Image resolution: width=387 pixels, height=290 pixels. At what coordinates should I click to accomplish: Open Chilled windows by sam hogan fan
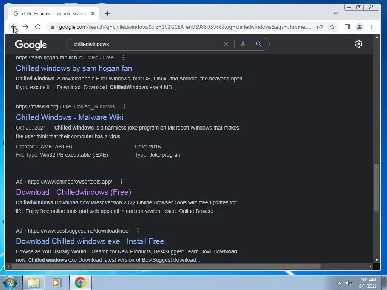pyautogui.click(x=74, y=68)
